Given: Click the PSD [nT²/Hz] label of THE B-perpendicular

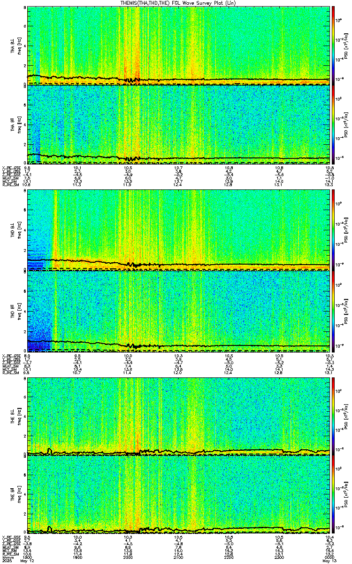Looking at the screenshot, I should (346, 415).
